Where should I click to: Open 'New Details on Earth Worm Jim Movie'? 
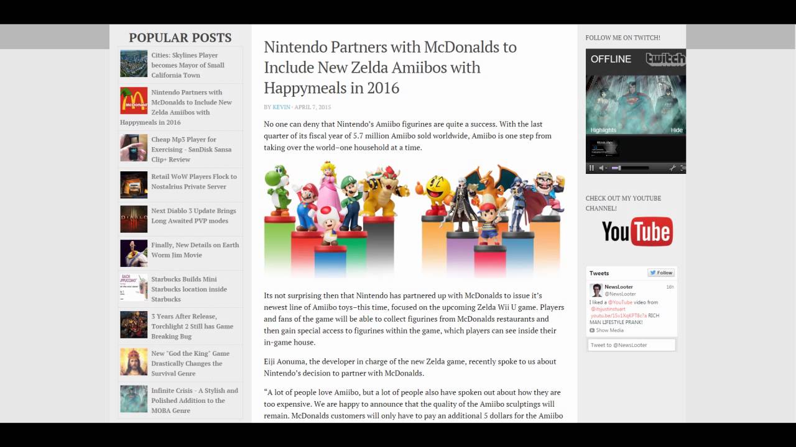pyautogui.click(x=195, y=250)
